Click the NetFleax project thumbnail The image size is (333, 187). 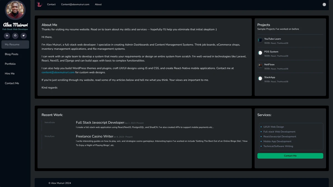260,66
